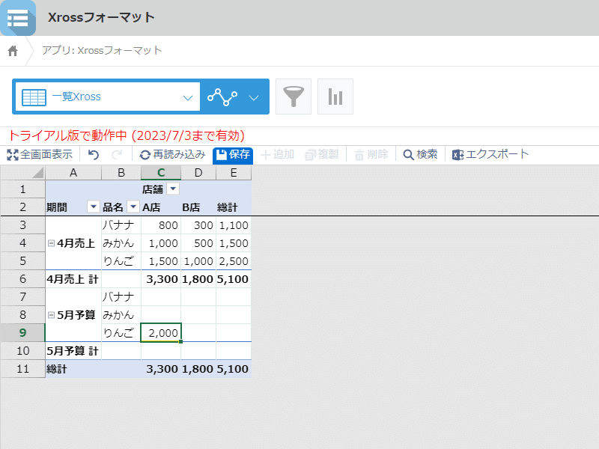Click みかん in row 8

(121, 315)
